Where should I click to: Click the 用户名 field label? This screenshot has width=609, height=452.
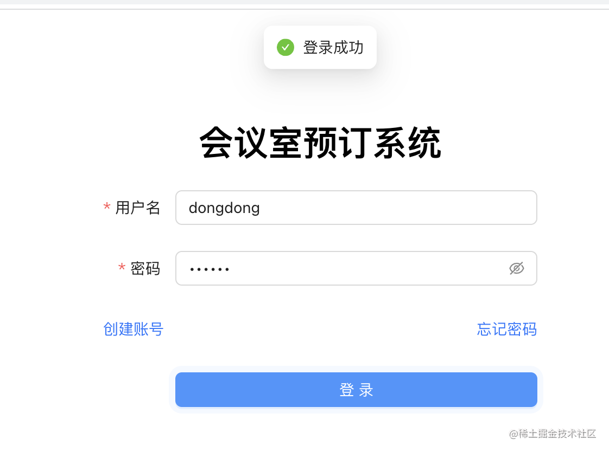coord(138,208)
